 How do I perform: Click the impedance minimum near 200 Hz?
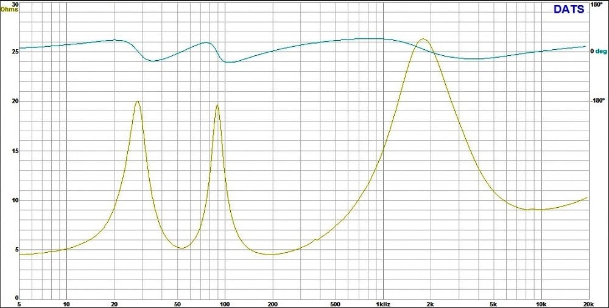coord(271,255)
